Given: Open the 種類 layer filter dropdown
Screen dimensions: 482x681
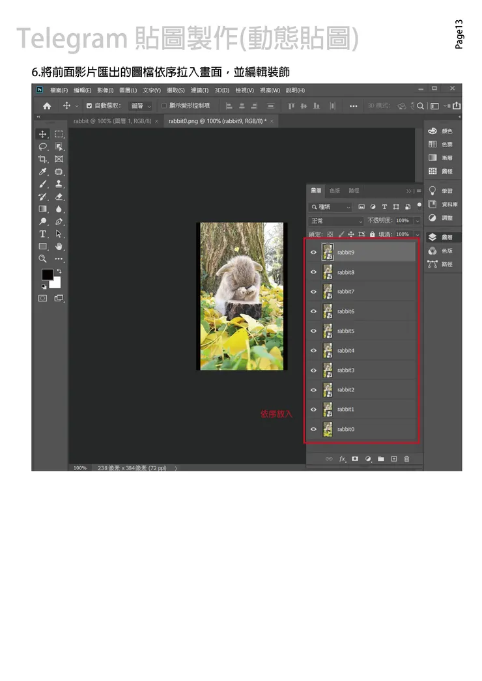Looking at the screenshot, I should click(330, 207).
